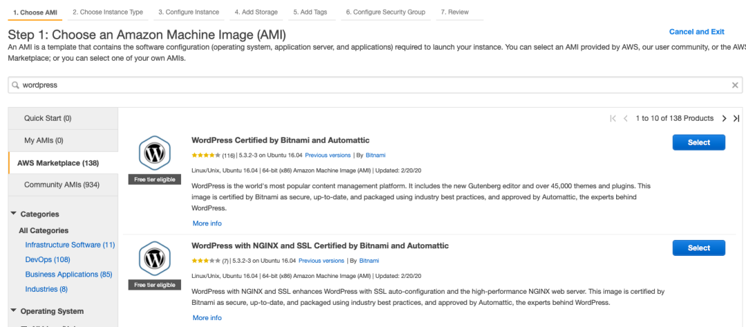Open More info for WordPress Certified
Screen dimensions: 746x327
point(207,224)
